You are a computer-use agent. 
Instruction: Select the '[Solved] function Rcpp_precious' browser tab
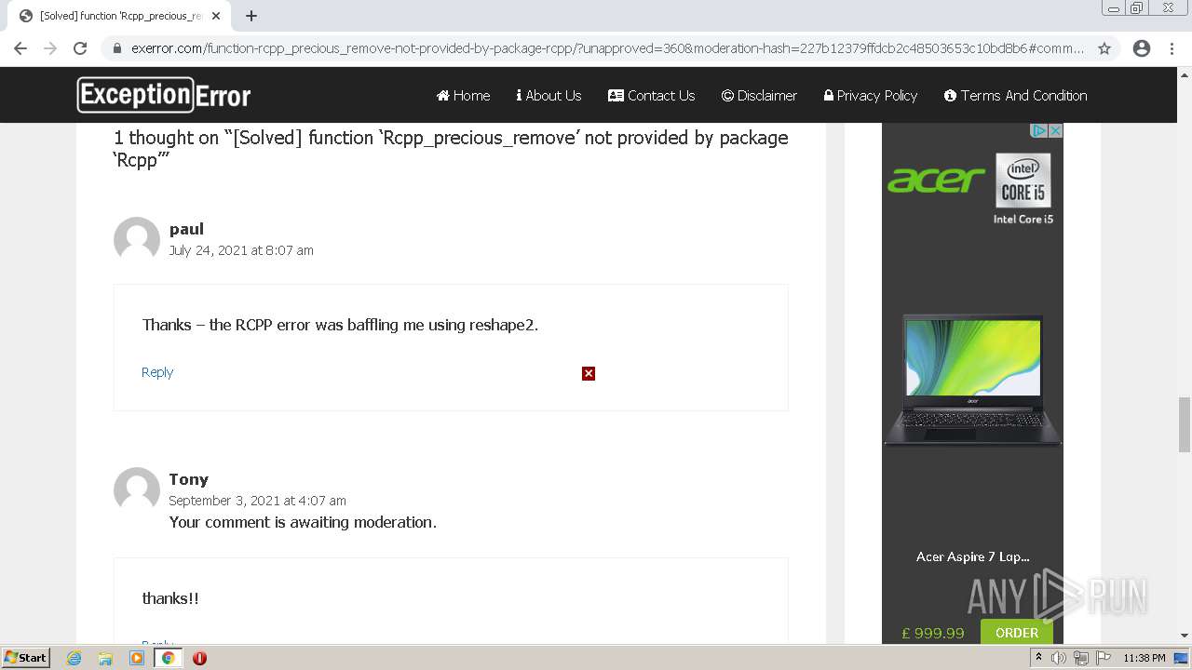[119, 16]
